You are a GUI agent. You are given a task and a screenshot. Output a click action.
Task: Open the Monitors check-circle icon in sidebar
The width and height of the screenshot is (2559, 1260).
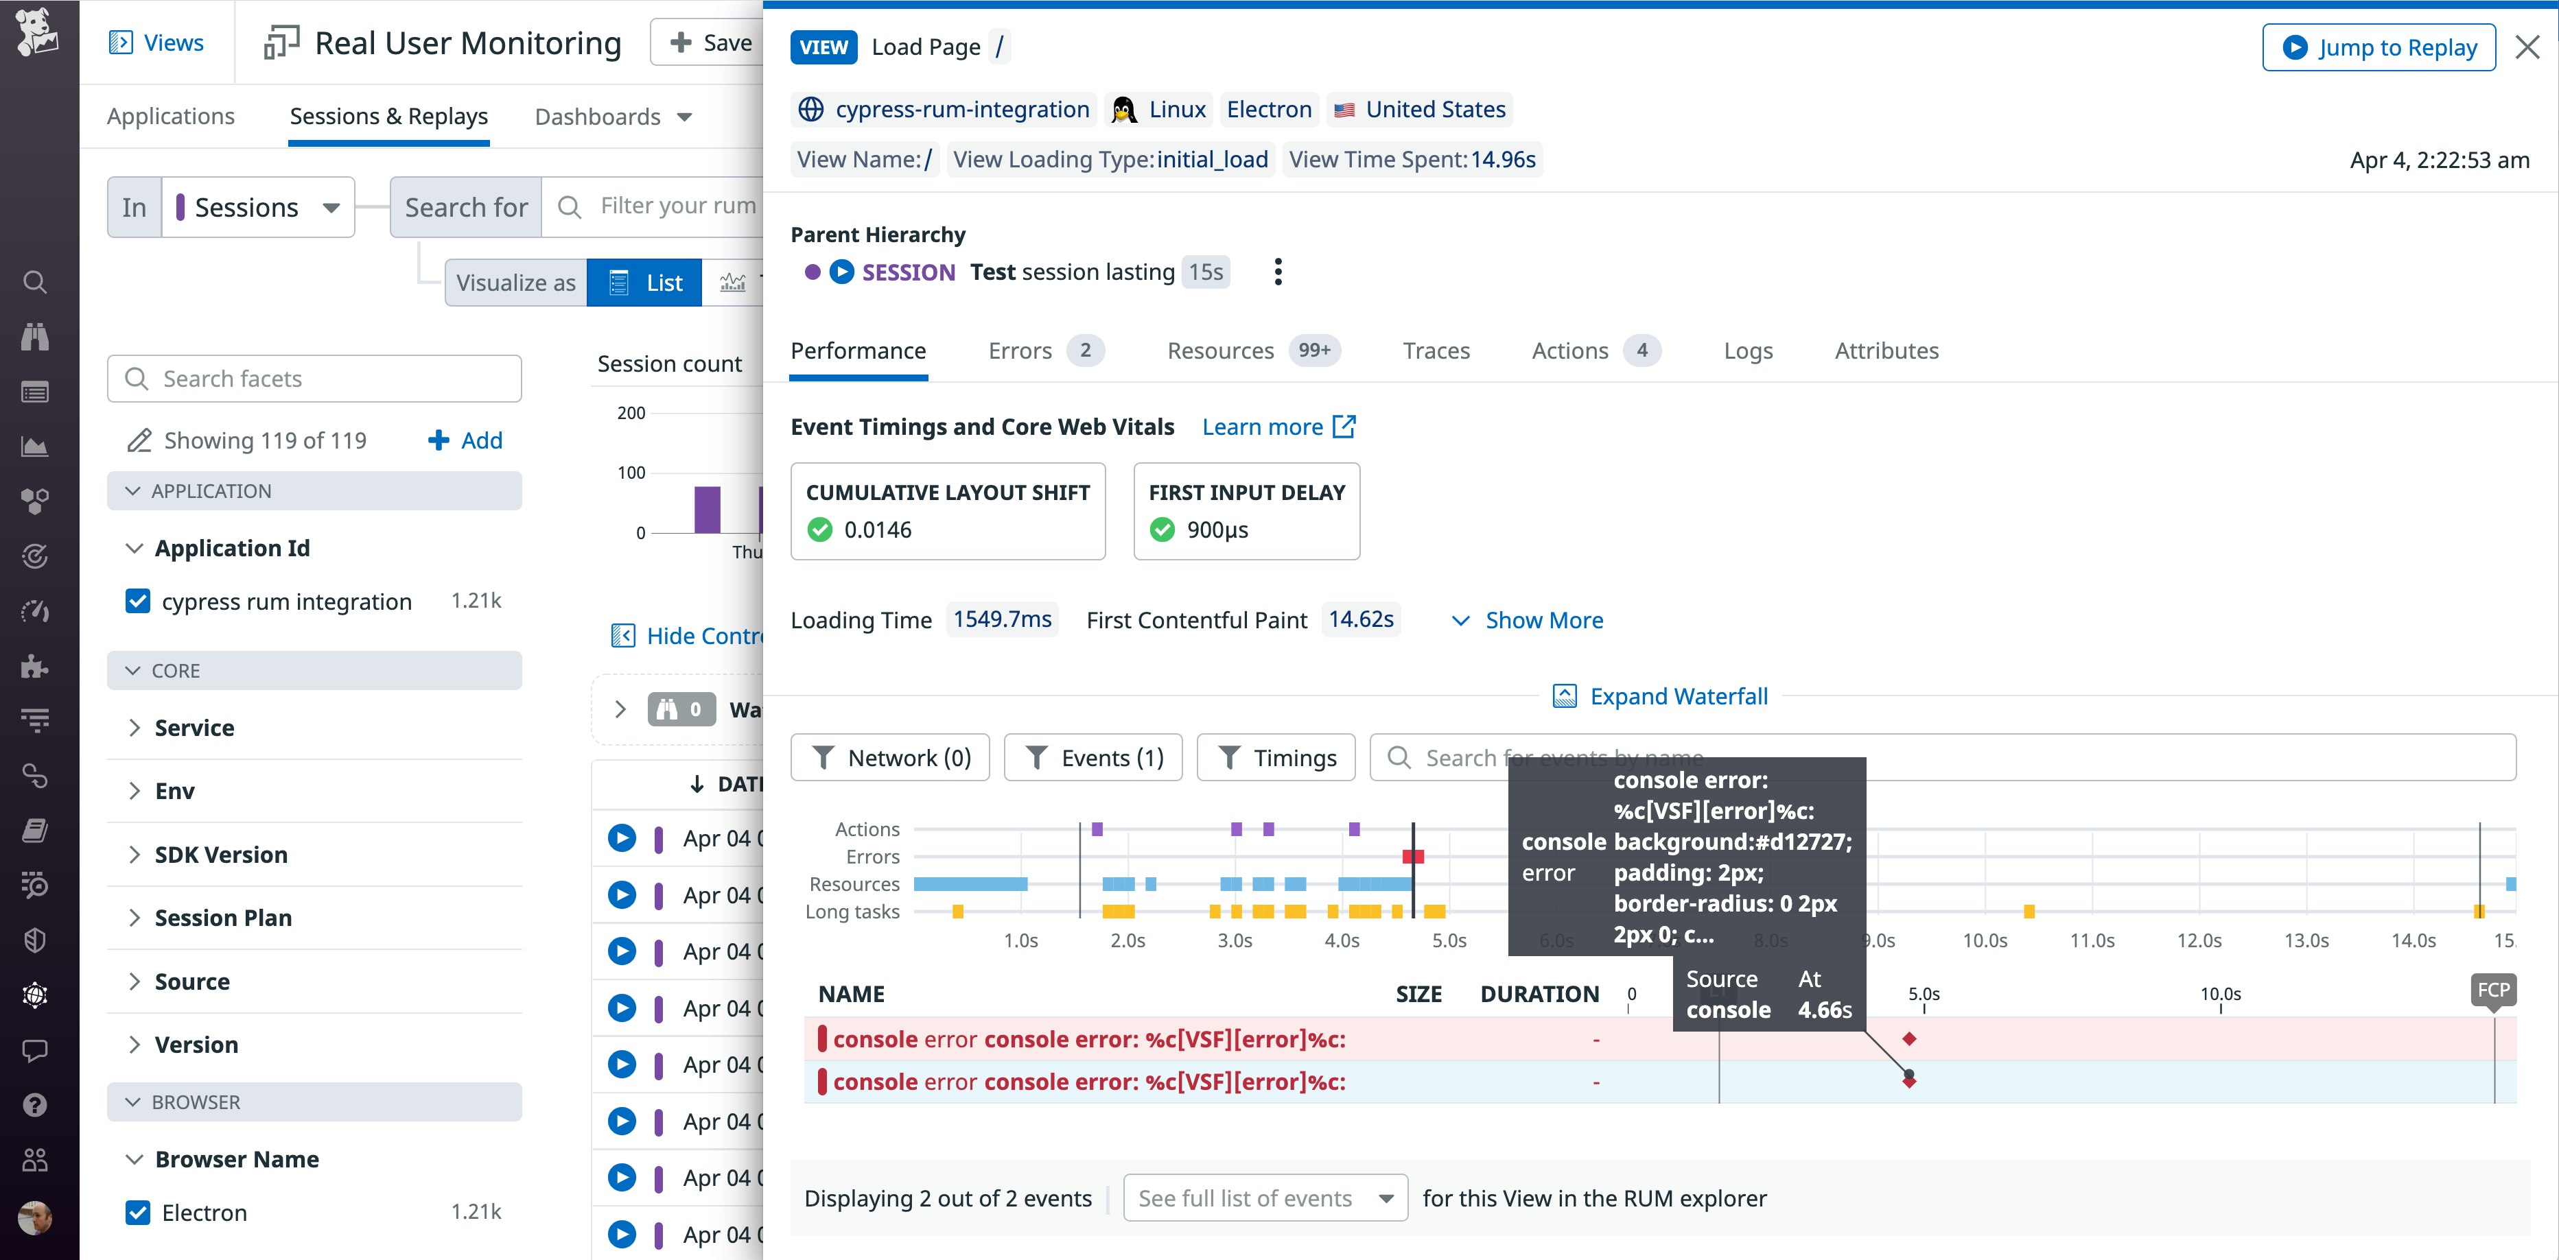point(36,556)
